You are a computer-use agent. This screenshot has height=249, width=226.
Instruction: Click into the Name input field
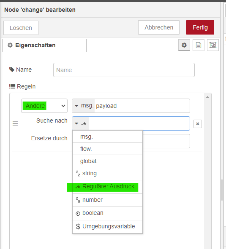[x=124, y=70]
